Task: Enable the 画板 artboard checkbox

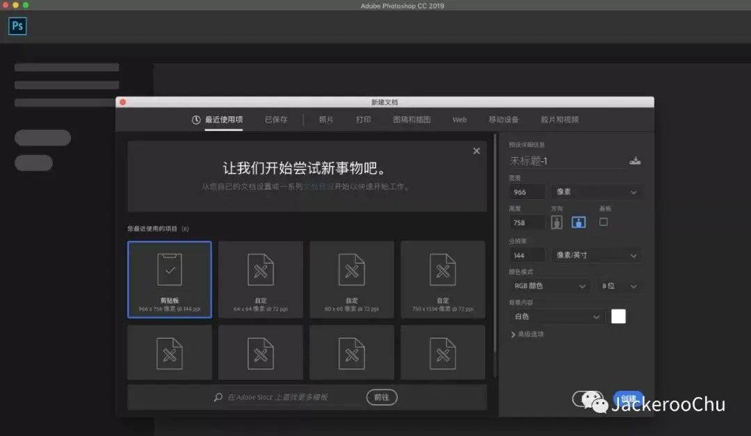Action: point(604,222)
